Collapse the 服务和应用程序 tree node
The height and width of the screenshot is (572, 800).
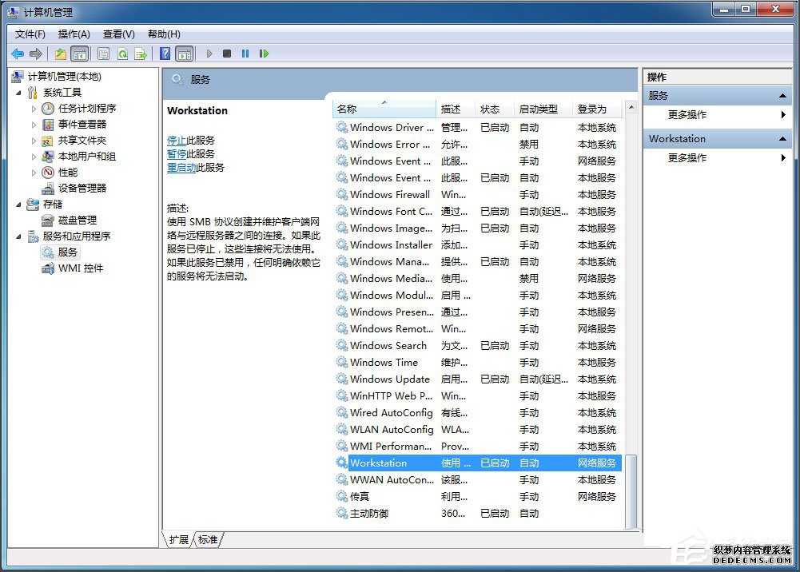[19, 236]
